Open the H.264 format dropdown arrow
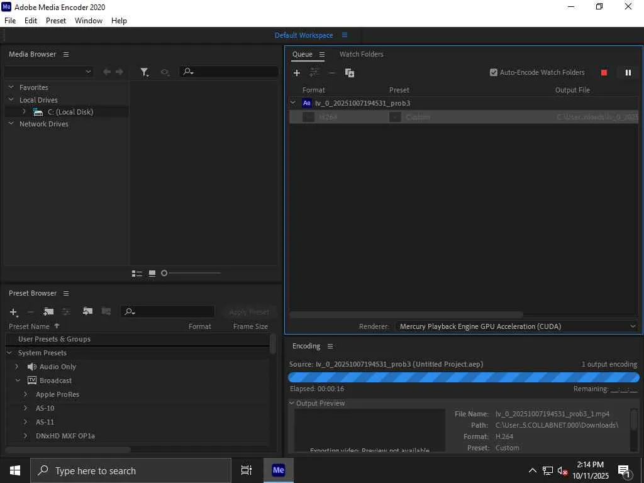 [x=308, y=117]
